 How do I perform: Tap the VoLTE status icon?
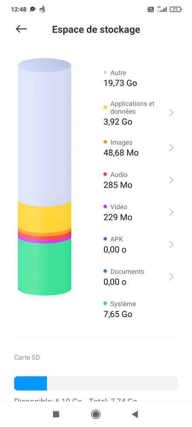(x=151, y=10)
